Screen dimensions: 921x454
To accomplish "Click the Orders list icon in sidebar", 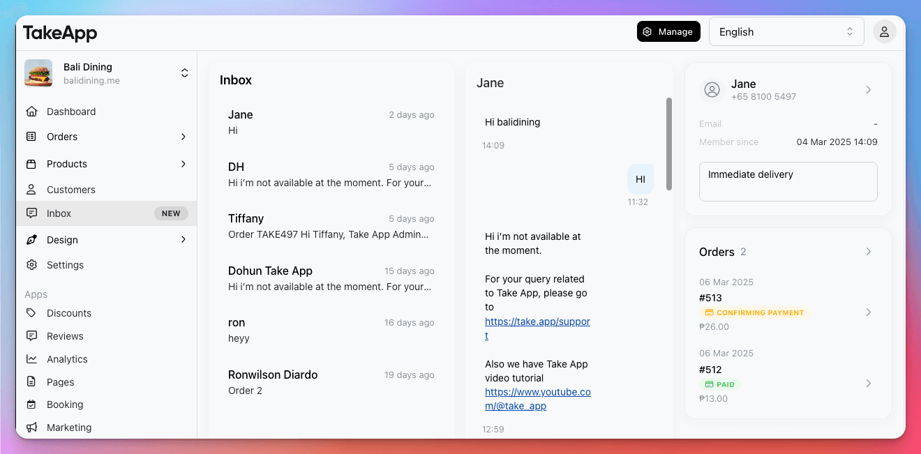I will point(31,137).
